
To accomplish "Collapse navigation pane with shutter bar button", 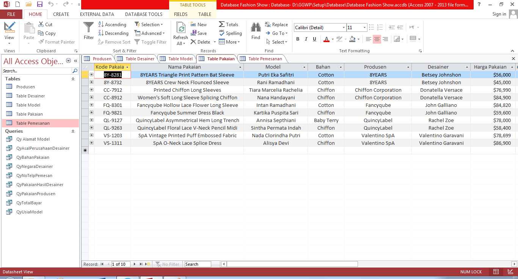I will click(75, 61).
